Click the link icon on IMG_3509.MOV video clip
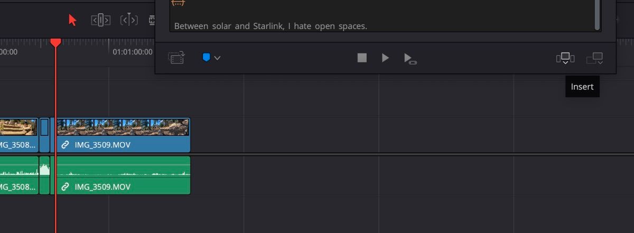The height and width of the screenshot is (233, 634). (x=66, y=144)
